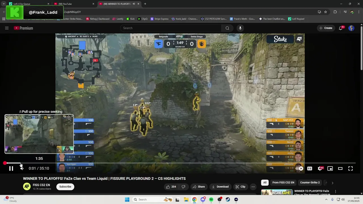Toggle closed captions with the CC button
Viewport: 363px width, 204px height.
310,169
